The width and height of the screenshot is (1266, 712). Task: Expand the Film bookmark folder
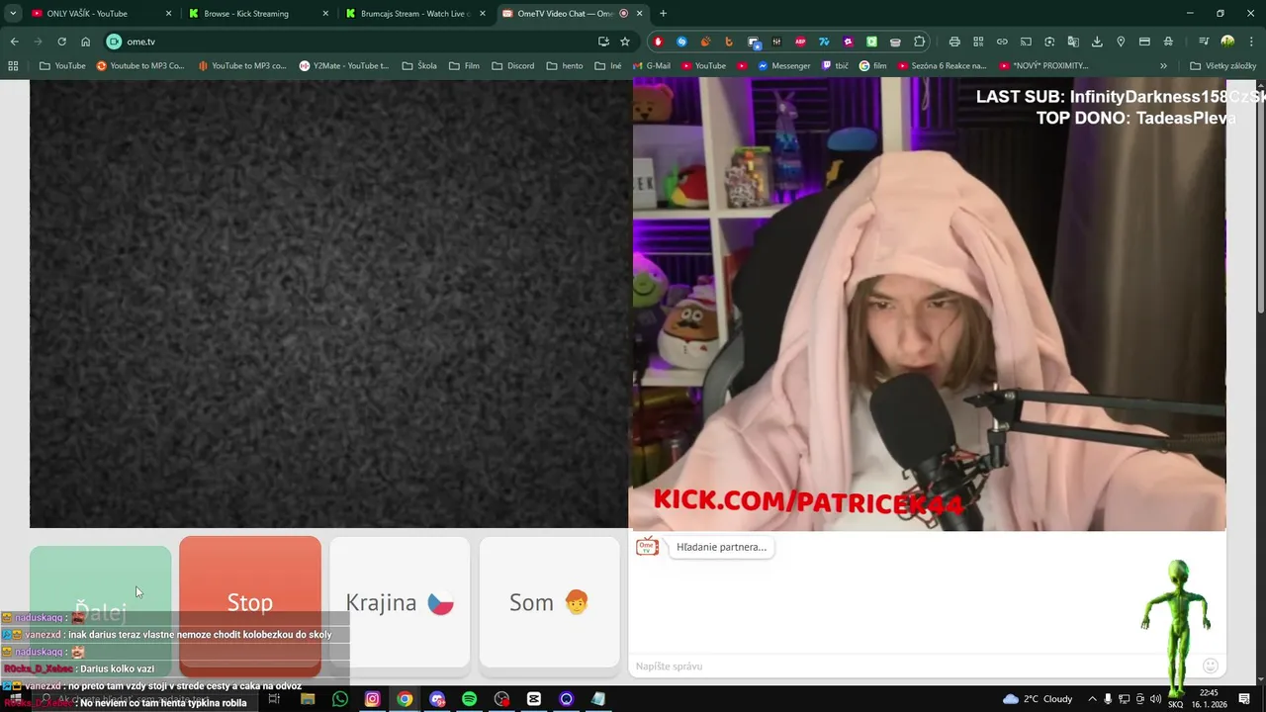point(464,66)
